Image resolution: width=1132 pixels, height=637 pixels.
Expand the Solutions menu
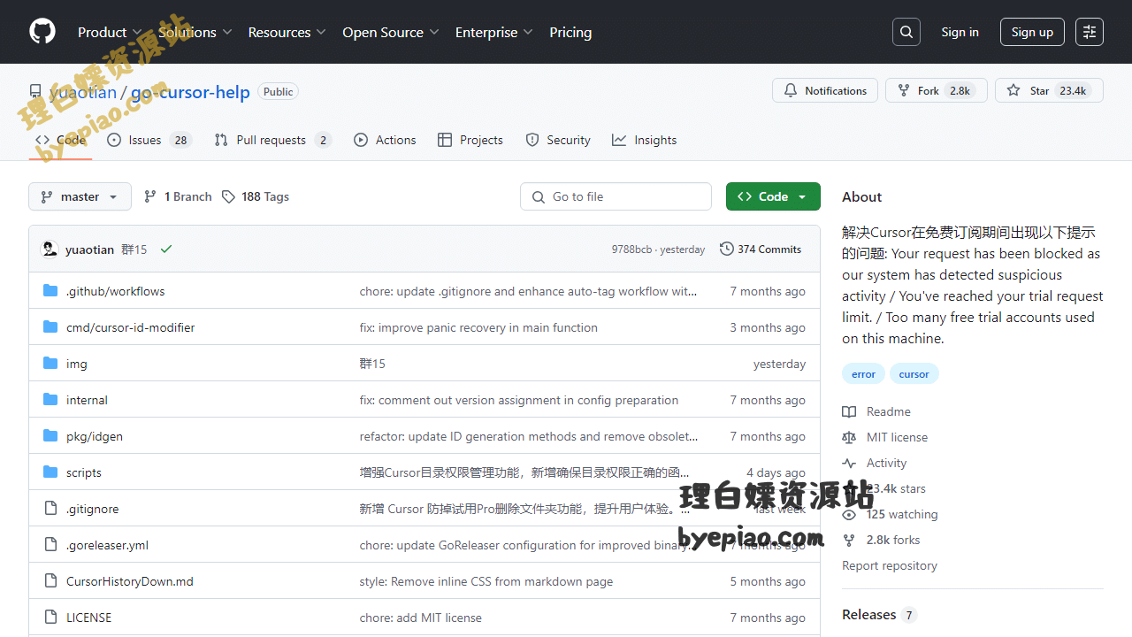(x=195, y=32)
